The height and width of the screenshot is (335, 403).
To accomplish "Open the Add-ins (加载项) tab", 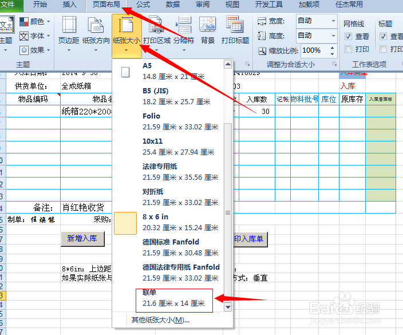I will coord(309,5).
